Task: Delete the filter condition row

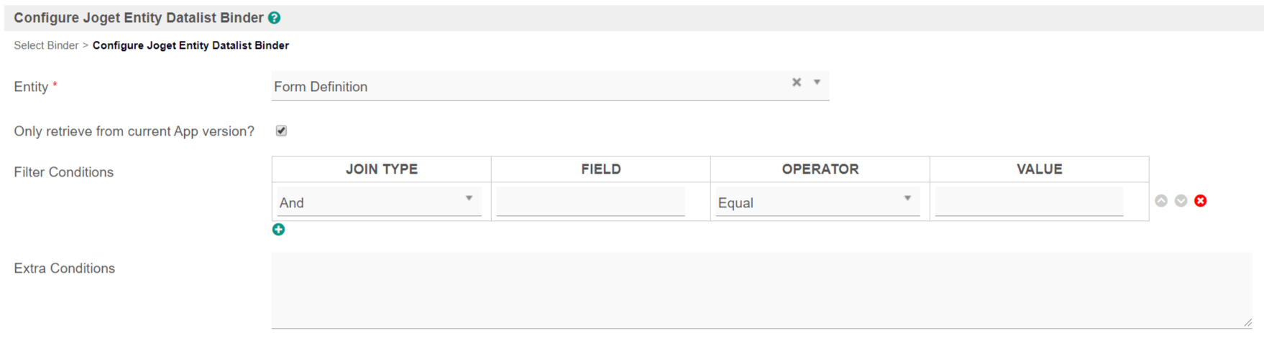Action: (1201, 201)
